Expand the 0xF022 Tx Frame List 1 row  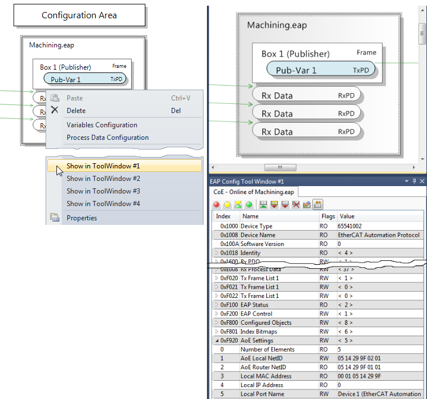pos(217,296)
